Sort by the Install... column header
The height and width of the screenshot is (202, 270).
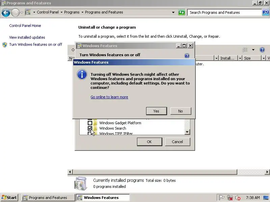click(228, 58)
